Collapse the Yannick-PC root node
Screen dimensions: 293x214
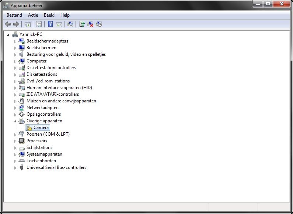tap(8, 35)
